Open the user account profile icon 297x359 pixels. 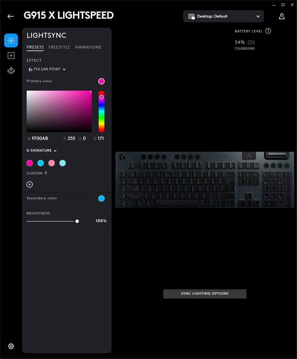[282, 16]
